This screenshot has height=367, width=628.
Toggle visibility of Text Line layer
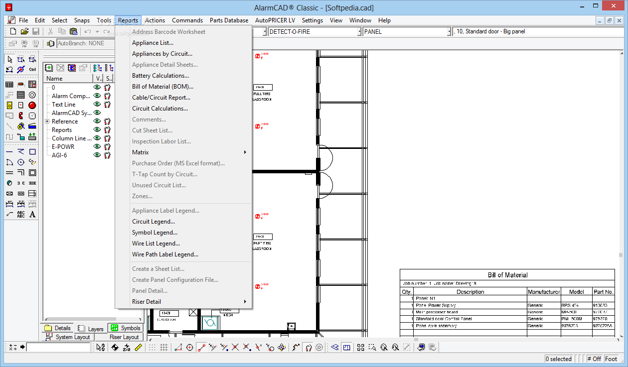tap(97, 104)
